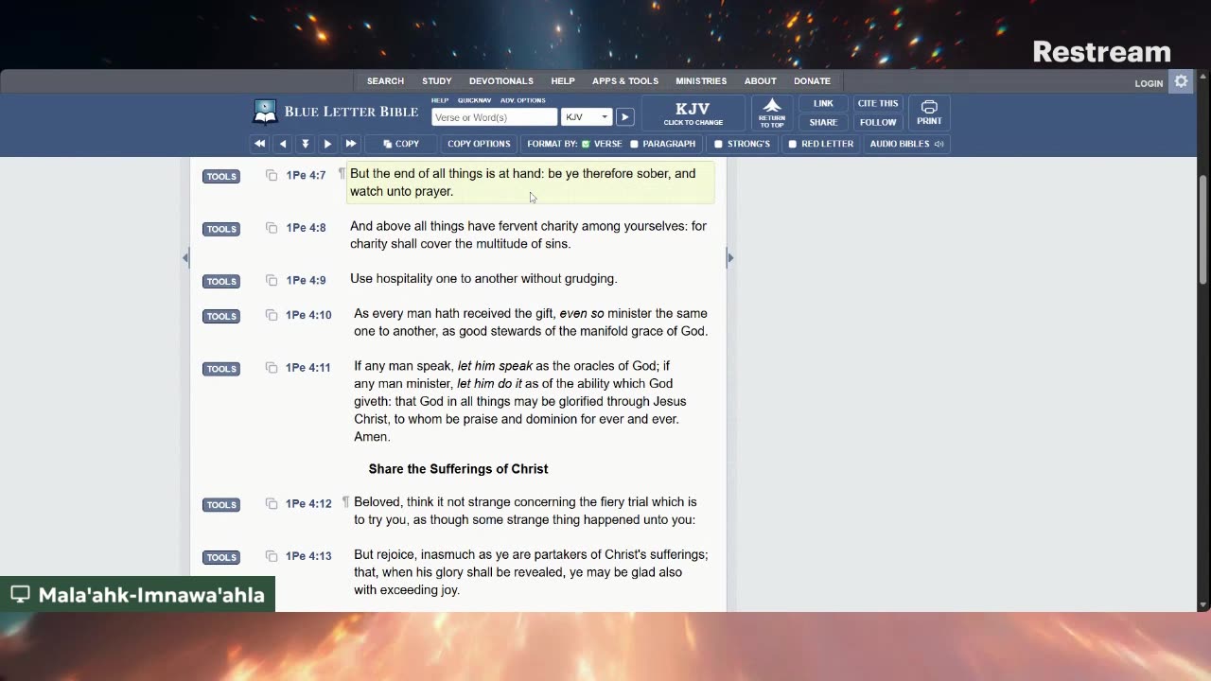Viewport: 1211px width, 681px height.
Task: Open the About menu
Action: click(x=760, y=81)
